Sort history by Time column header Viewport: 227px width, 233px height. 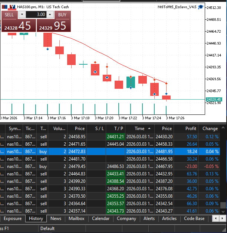click(x=139, y=129)
